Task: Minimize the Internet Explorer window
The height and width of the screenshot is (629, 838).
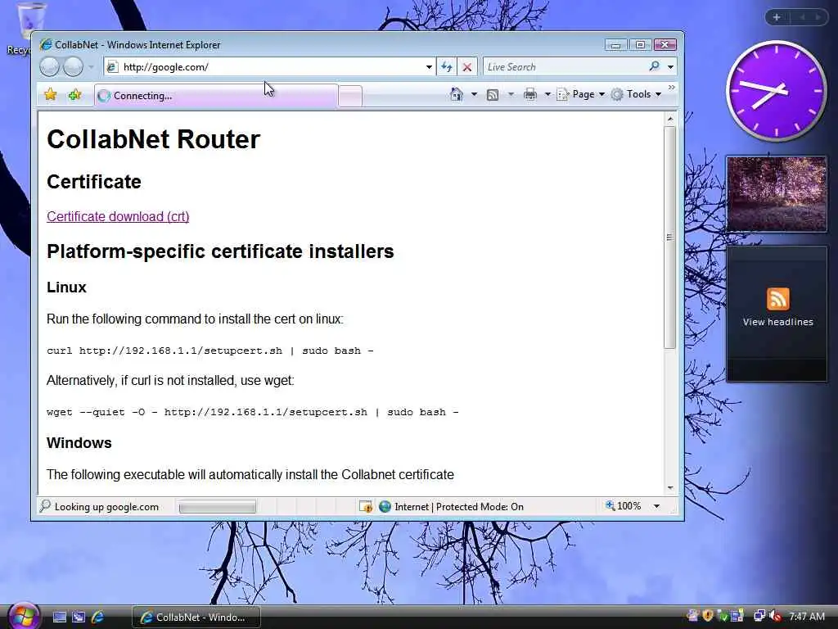Action: (x=615, y=45)
